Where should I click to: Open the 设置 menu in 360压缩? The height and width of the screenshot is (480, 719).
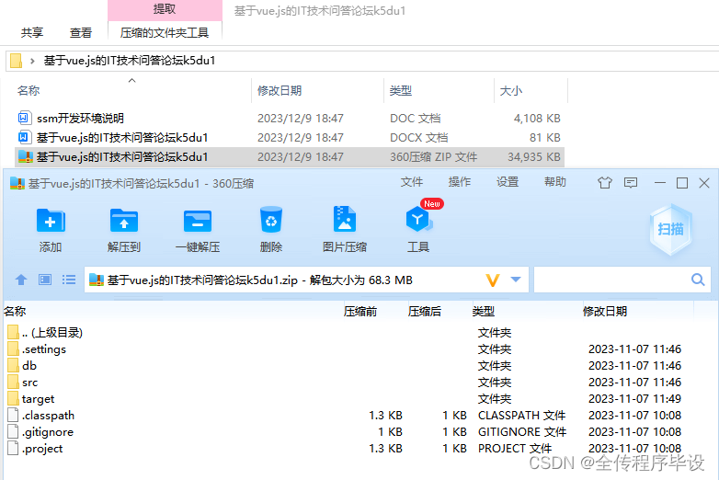click(508, 182)
